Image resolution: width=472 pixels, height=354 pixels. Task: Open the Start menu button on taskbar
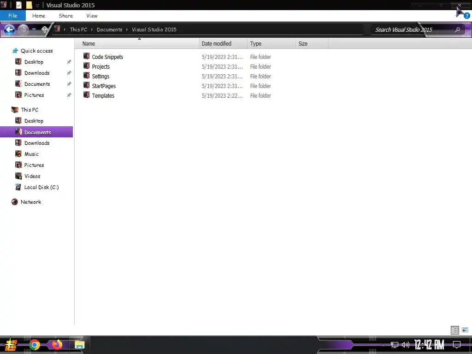click(x=11, y=345)
